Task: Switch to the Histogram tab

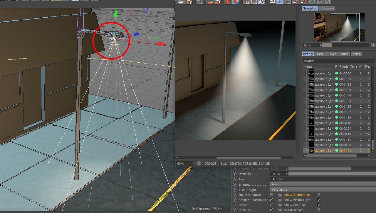Action: coord(327,8)
